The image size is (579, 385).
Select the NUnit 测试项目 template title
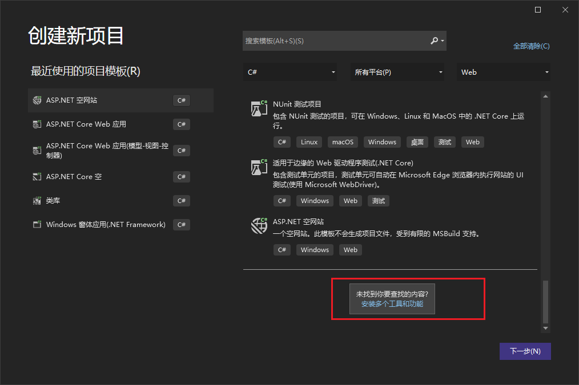(297, 104)
